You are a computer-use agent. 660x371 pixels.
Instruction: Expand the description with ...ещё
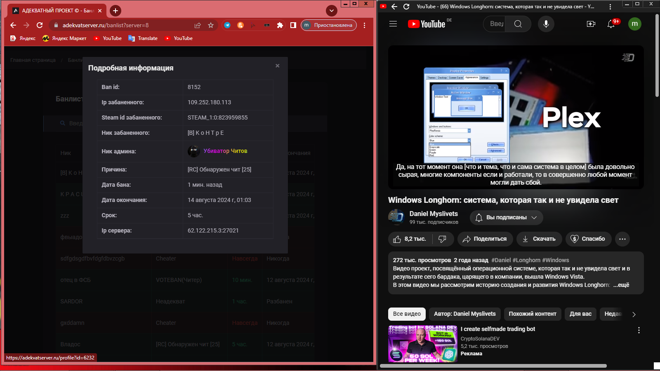tap(621, 285)
